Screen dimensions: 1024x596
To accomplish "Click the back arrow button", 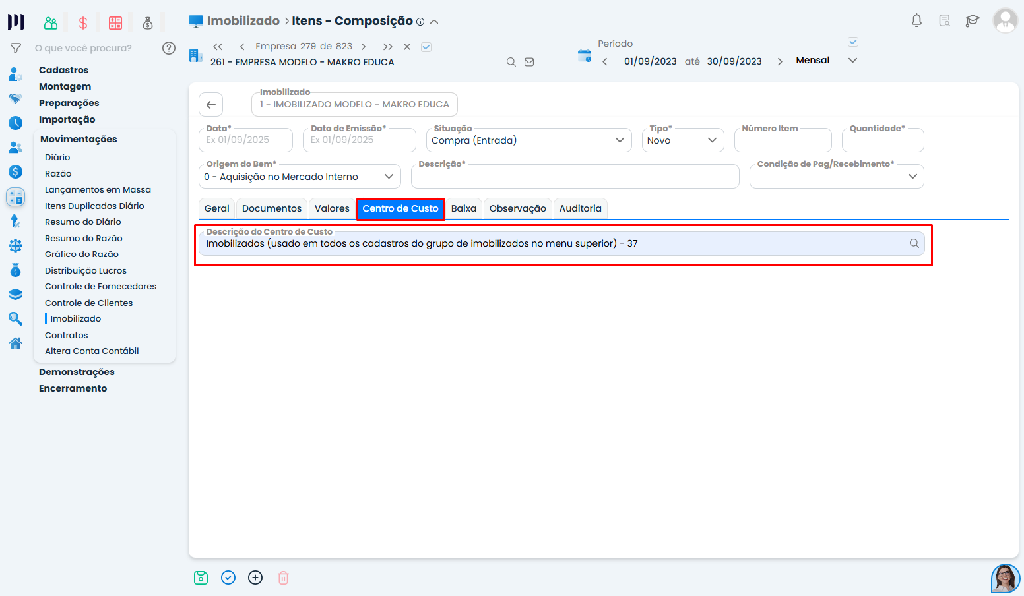I will [211, 105].
